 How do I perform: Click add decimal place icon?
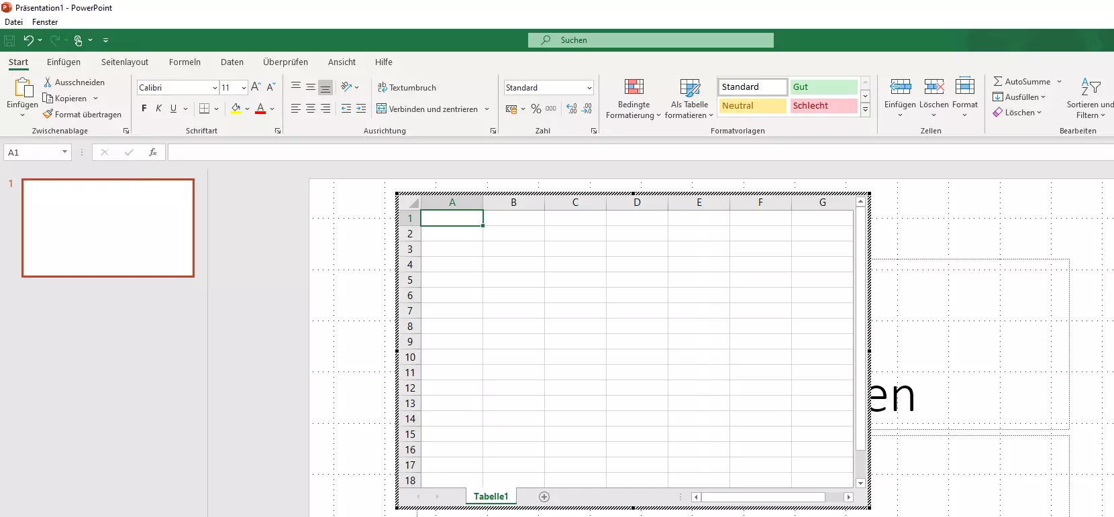[572, 109]
